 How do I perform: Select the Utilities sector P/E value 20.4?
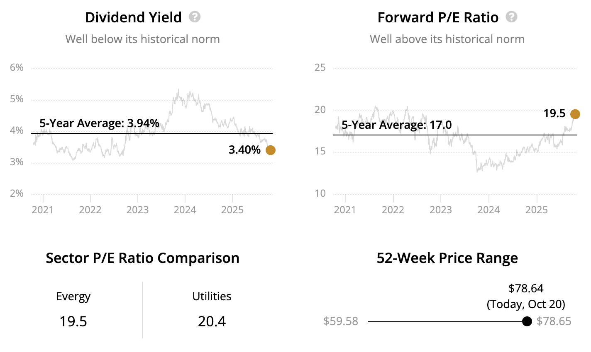[212, 321]
